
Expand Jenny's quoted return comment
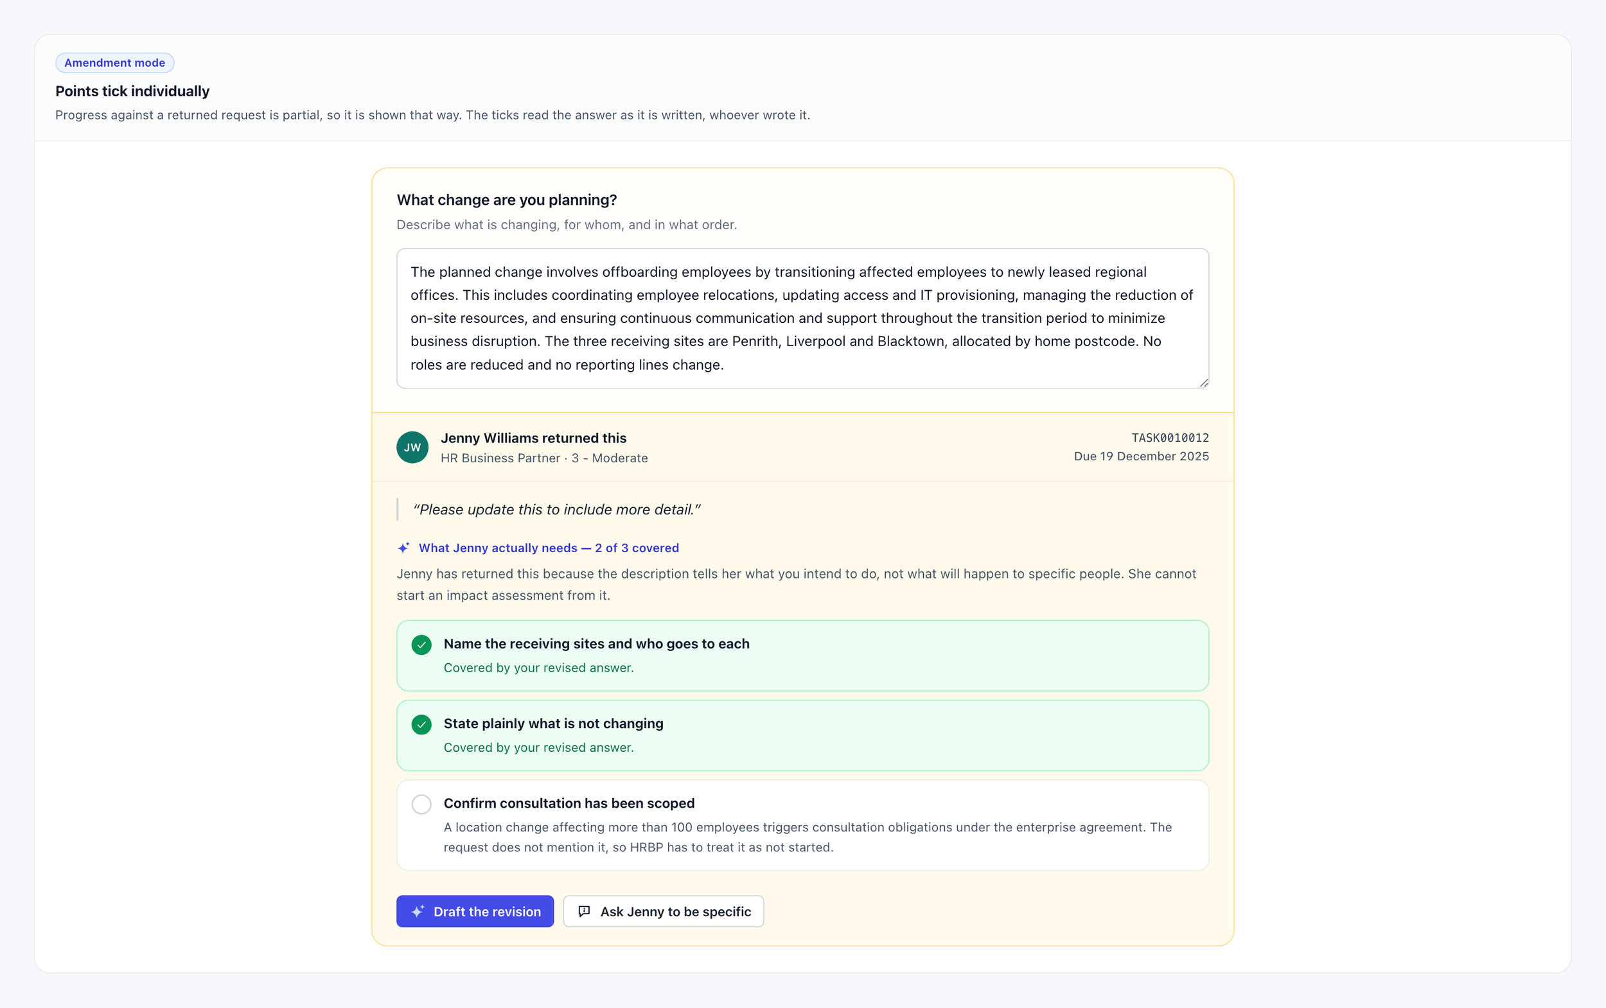556,509
